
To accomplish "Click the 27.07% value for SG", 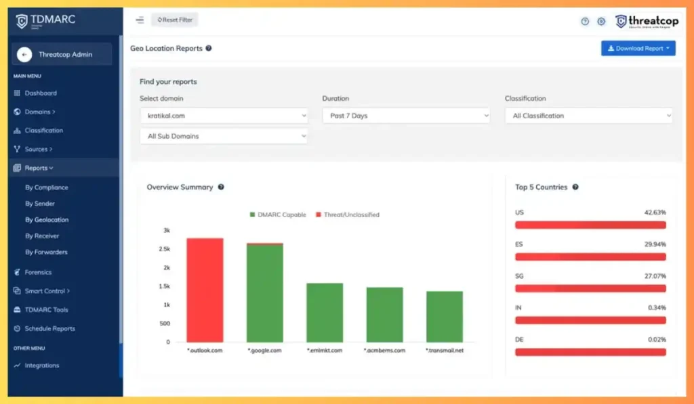I will [x=655, y=276].
